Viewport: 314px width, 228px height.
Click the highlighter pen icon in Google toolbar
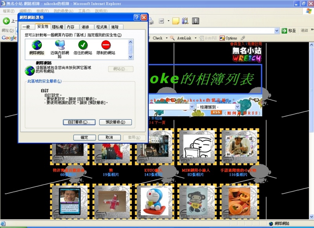coord(243,38)
